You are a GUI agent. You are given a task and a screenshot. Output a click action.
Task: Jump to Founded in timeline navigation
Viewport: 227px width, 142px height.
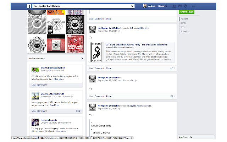tap(185, 32)
